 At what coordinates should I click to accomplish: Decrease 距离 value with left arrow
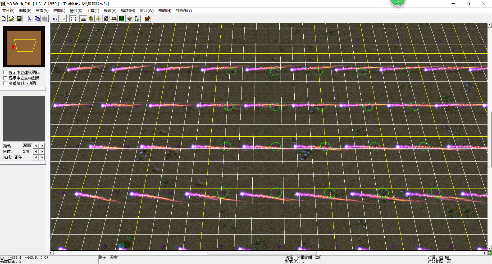pos(36,146)
